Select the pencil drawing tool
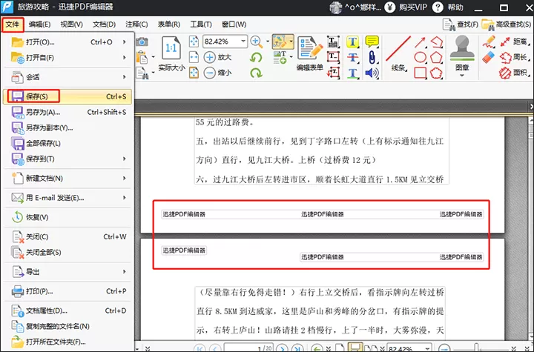The height and width of the screenshot is (352, 534). (x=489, y=42)
